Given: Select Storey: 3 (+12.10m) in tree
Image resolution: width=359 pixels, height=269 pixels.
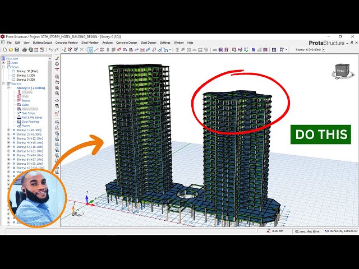Looking at the screenshot, I should (30, 138).
